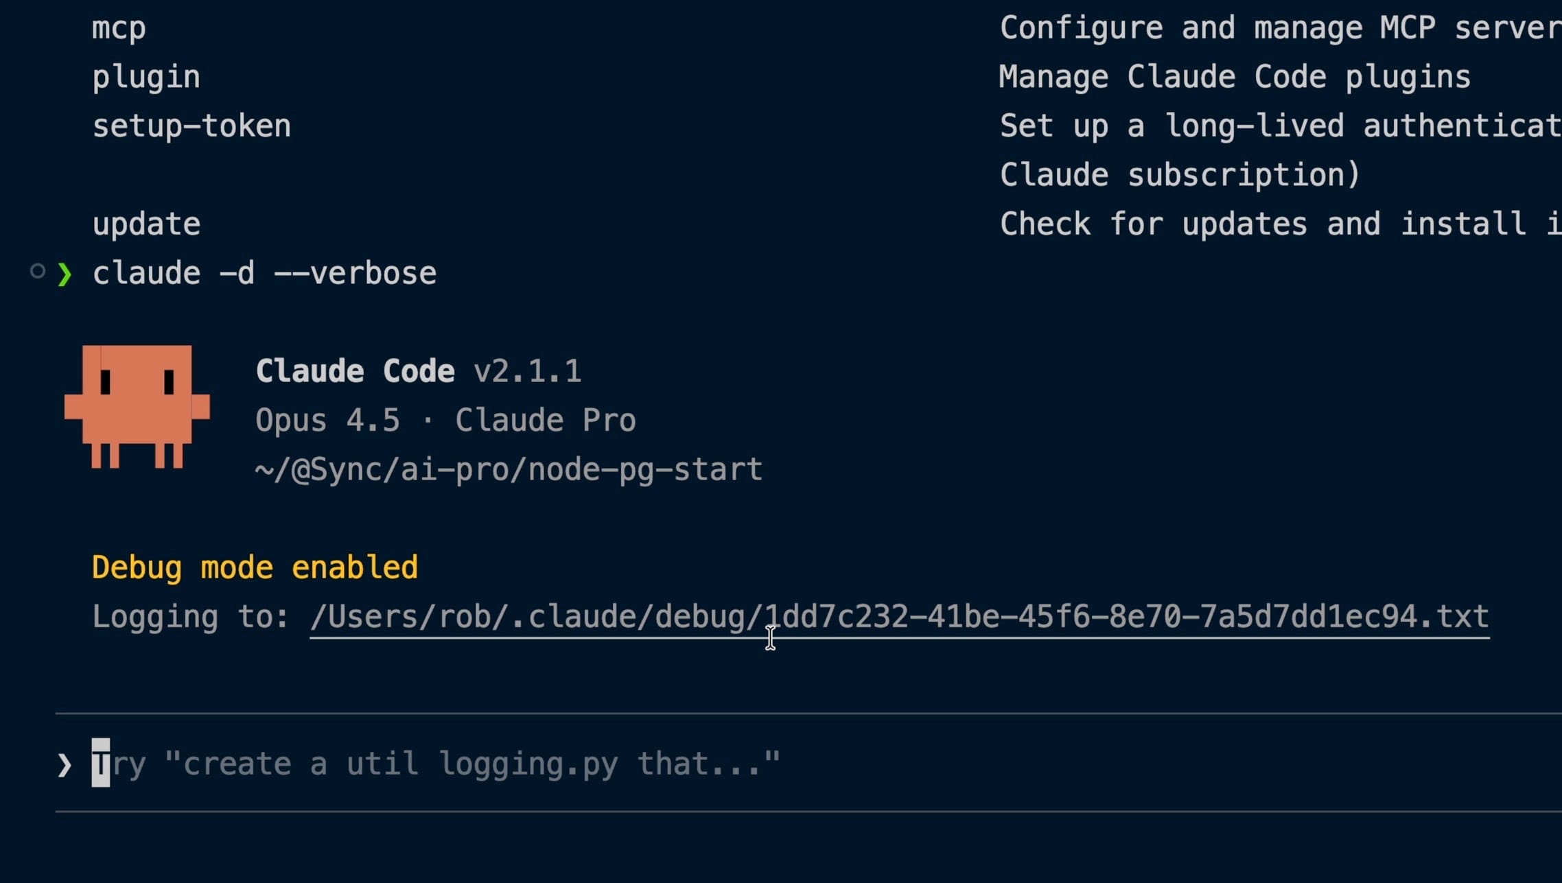Click the "claude -d --verbose" command line
Image resolution: width=1562 pixels, height=883 pixels.
click(x=264, y=274)
